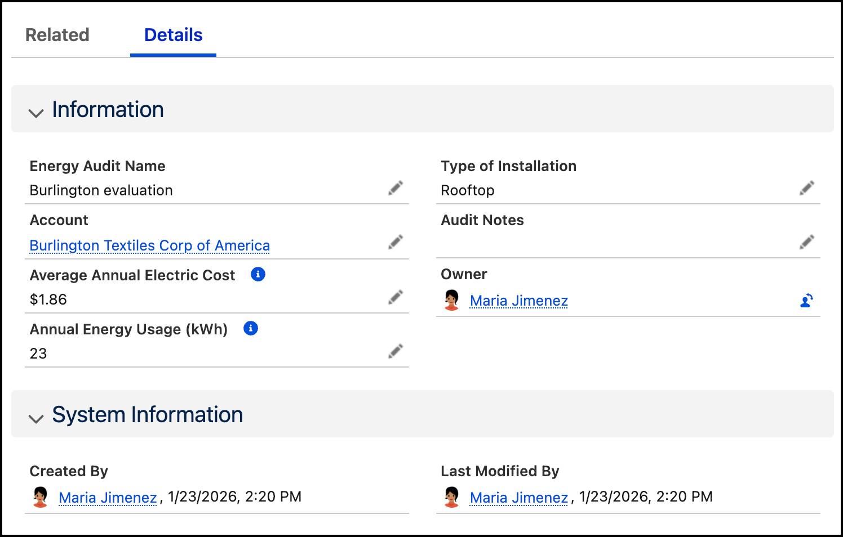Viewport: 843px width, 537px height.
Task: Click the pencil icon for Account
Action: click(x=396, y=241)
